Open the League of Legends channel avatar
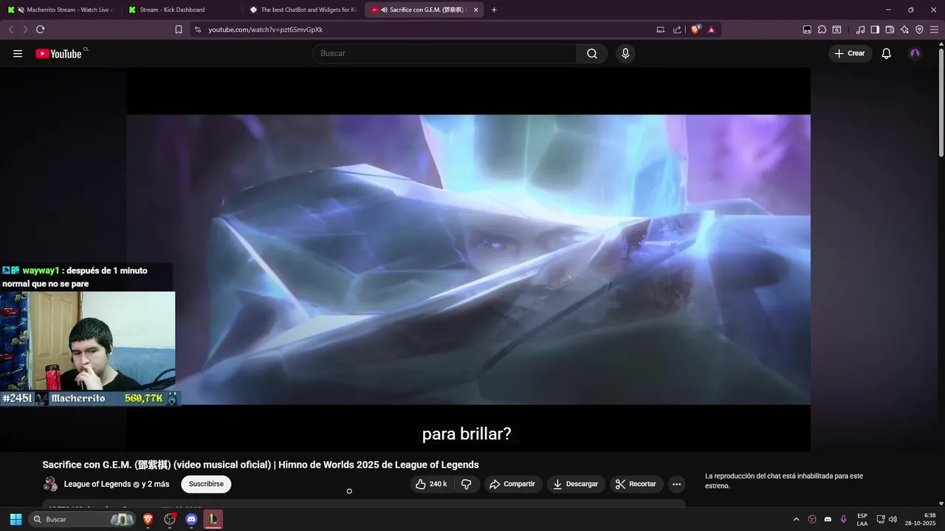Viewport: 945px width, 531px height. [x=51, y=484]
